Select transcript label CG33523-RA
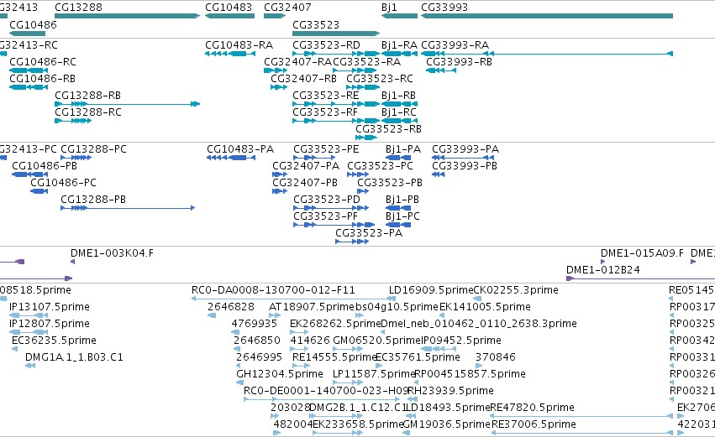Screen dimensions: 715x437 tap(367, 62)
